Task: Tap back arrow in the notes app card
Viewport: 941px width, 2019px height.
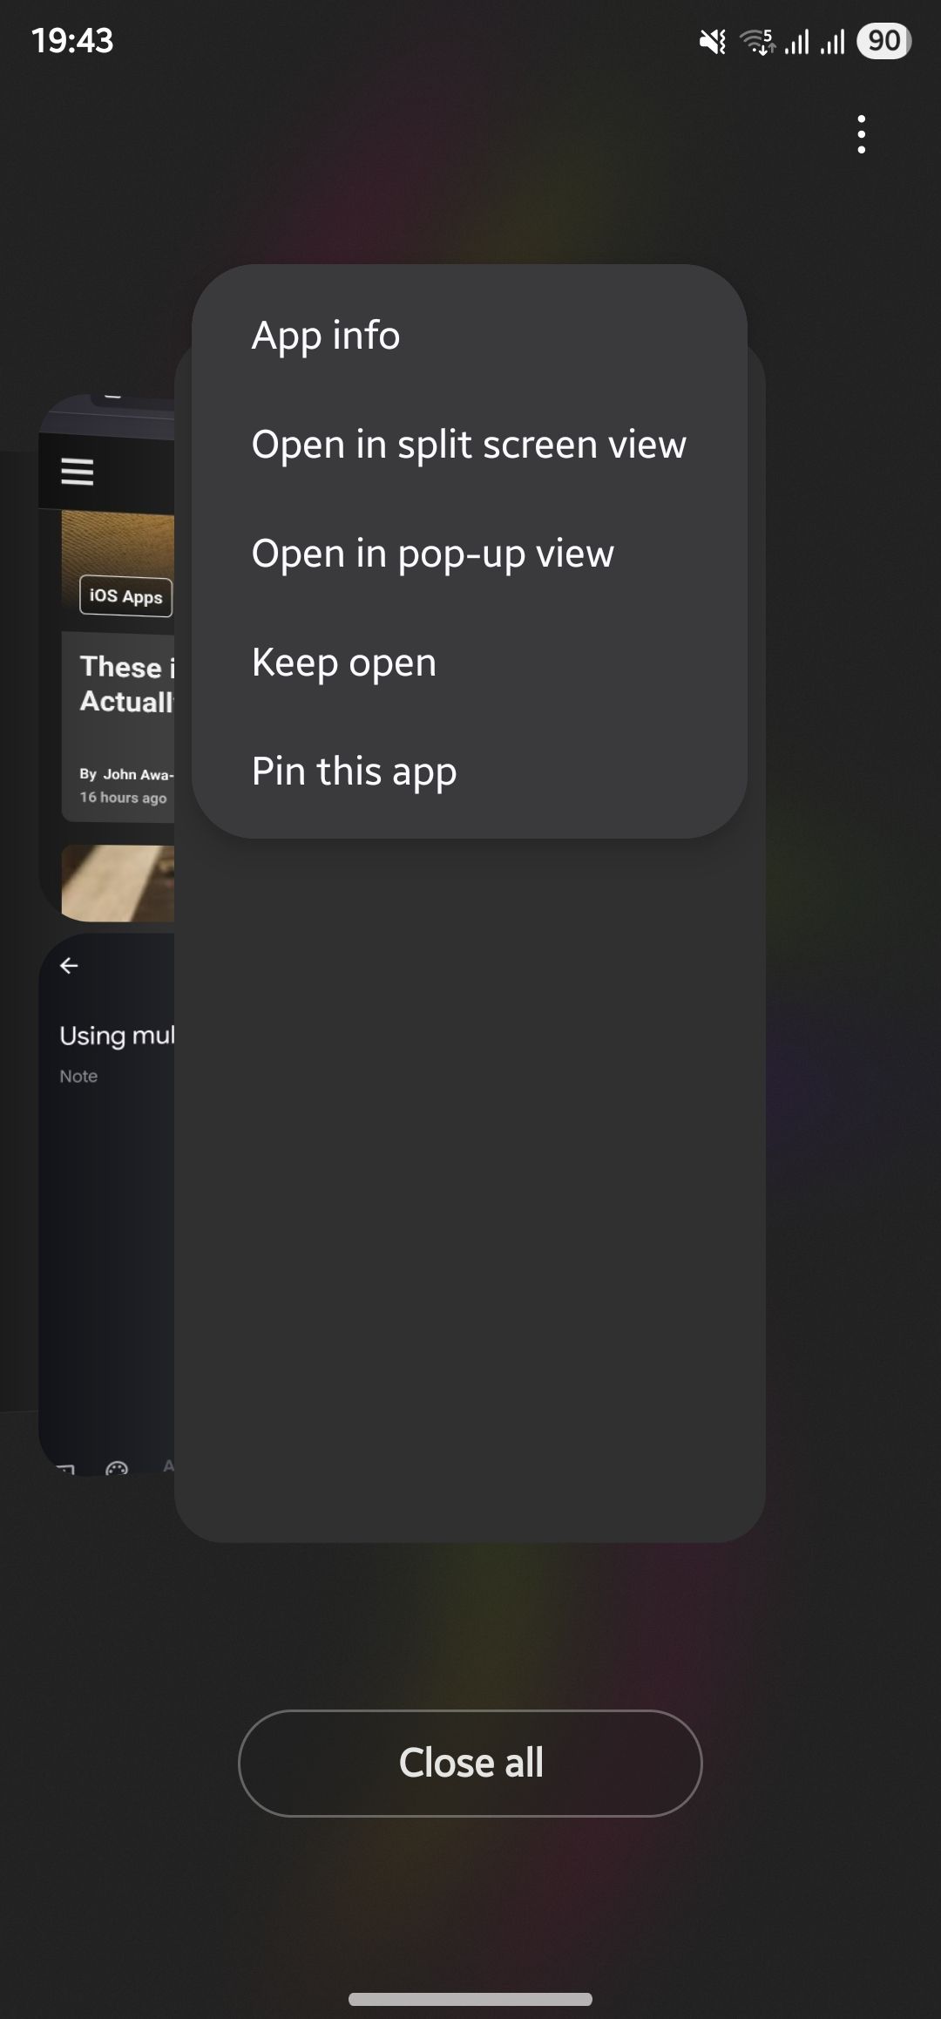Action: 69,965
